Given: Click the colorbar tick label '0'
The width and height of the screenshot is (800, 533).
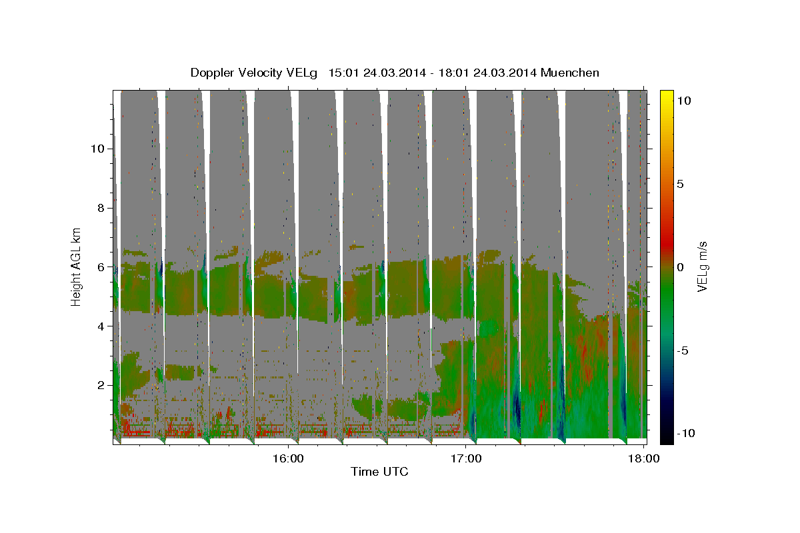Looking at the screenshot, I should click(681, 267).
